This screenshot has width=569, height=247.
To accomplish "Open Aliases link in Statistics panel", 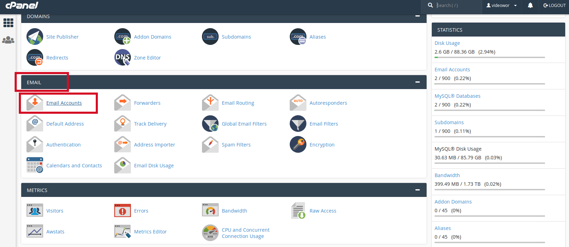I will coord(443,228).
